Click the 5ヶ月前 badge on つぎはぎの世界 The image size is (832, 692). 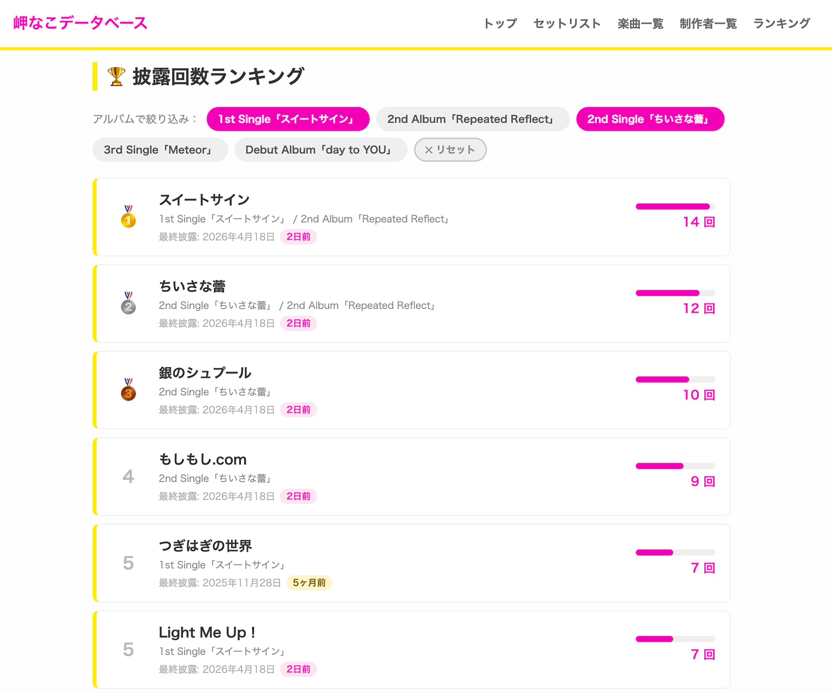tap(309, 583)
